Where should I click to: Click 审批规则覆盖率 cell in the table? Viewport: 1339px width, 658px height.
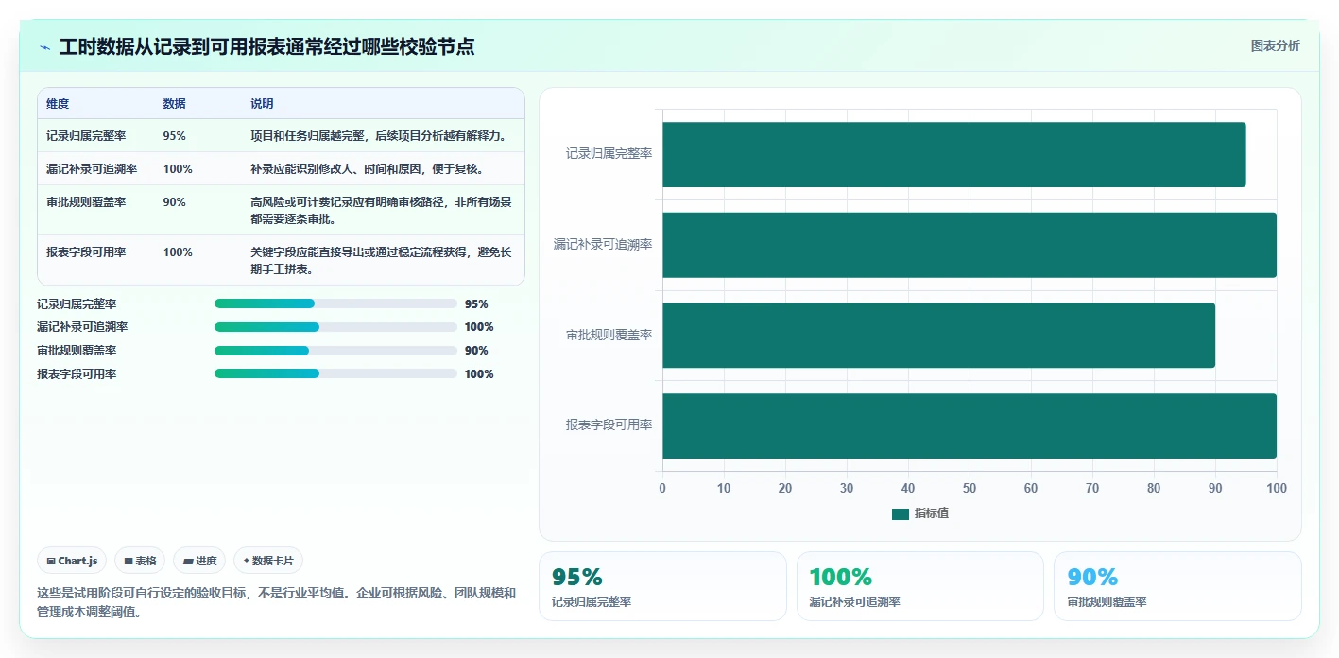(86, 202)
